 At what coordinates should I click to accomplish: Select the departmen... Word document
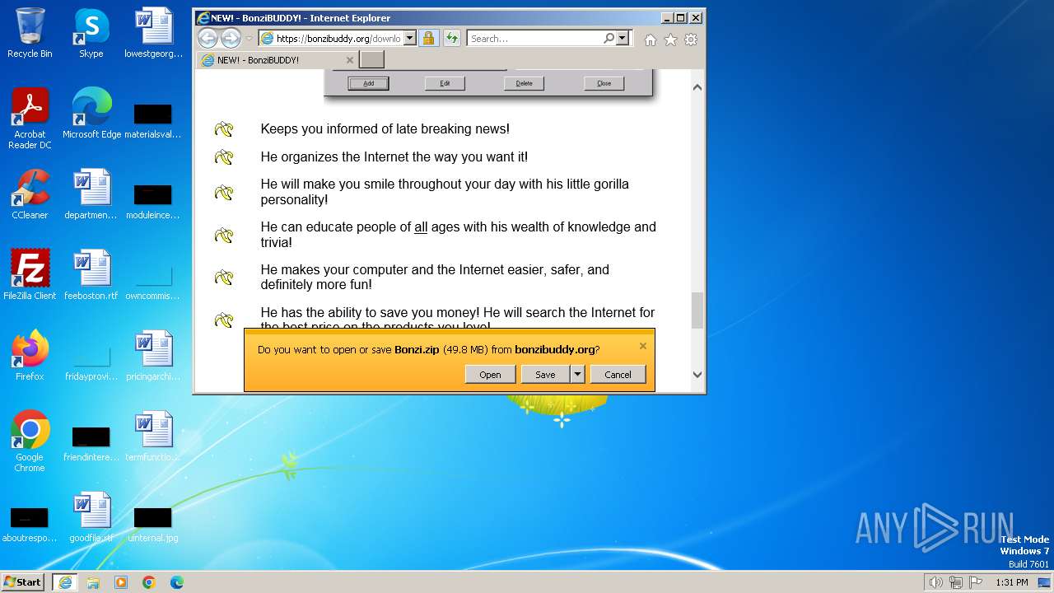(x=91, y=194)
